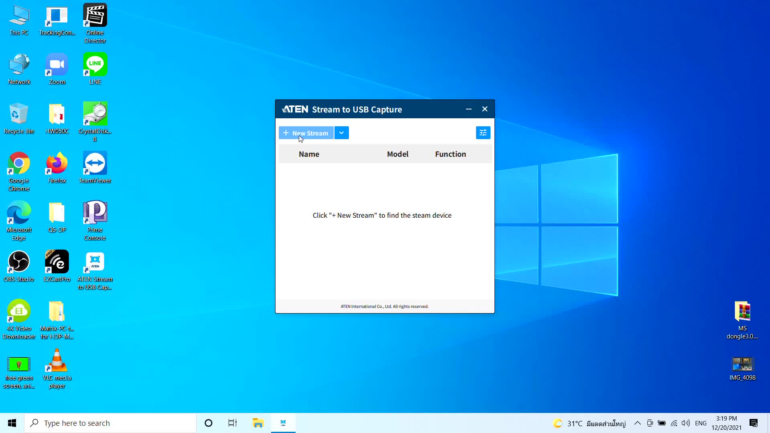Image resolution: width=770 pixels, height=433 pixels.
Task: Open Cortana circle on taskbar
Action: point(209,423)
